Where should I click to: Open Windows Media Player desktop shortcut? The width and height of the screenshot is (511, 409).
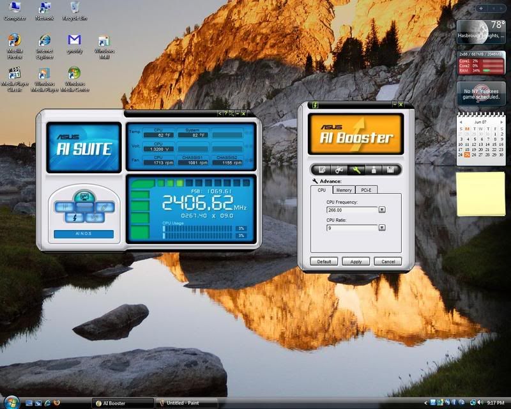point(45,79)
